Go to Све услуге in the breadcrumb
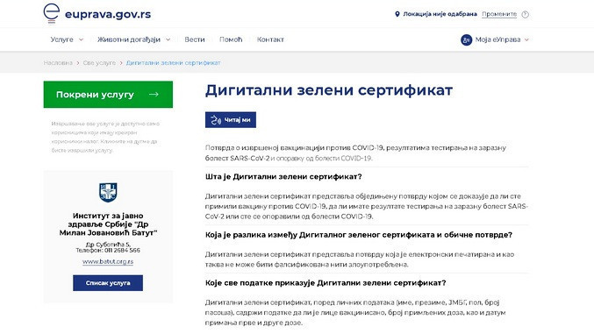The image size is (594, 334). pos(99,63)
